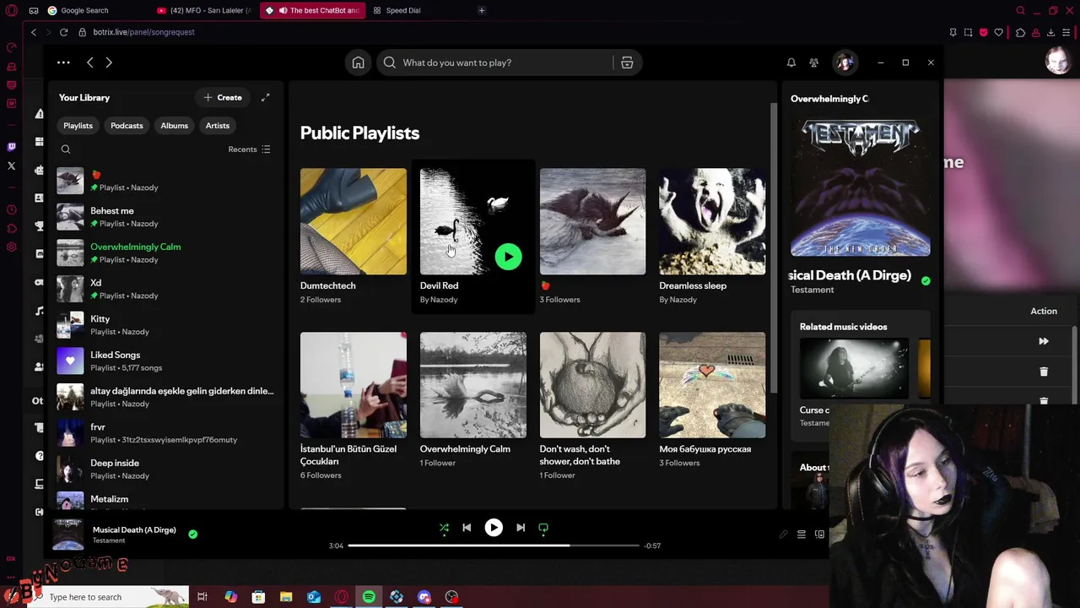Go to Spotify Home
Viewport: 1080px width, 608px height.
[x=359, y=62]
